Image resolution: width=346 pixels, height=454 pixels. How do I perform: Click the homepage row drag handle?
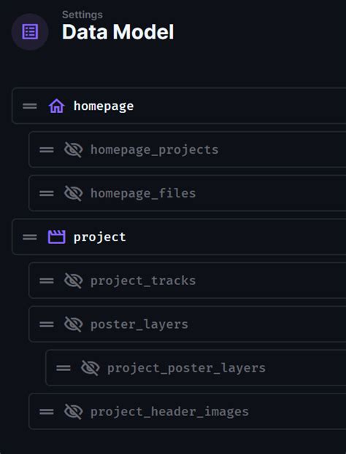(30, 106)
